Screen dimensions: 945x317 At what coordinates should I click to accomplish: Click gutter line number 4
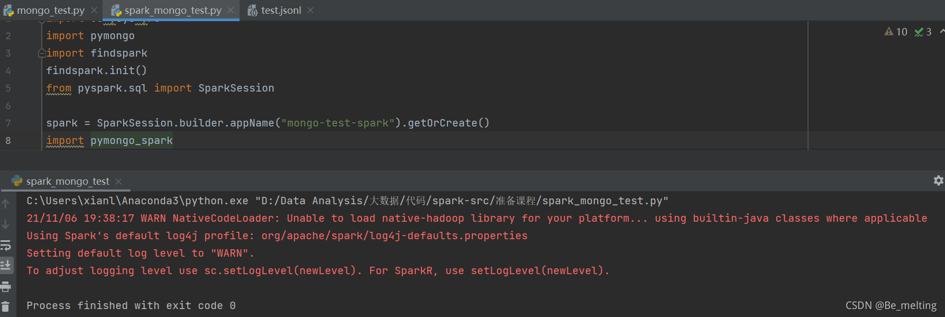pos(8,70)
